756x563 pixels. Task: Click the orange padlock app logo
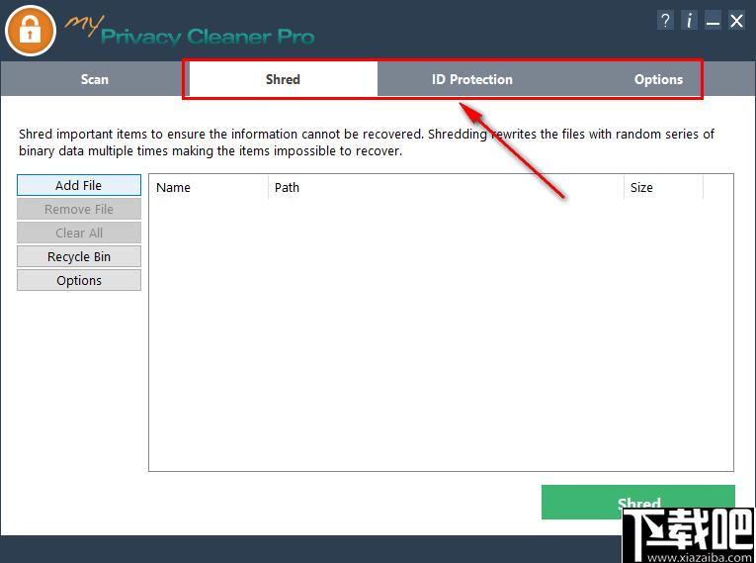[x=31, y=31]
